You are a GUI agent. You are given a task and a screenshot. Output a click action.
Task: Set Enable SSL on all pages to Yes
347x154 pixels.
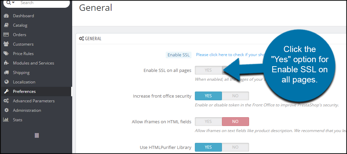point(208,70)
